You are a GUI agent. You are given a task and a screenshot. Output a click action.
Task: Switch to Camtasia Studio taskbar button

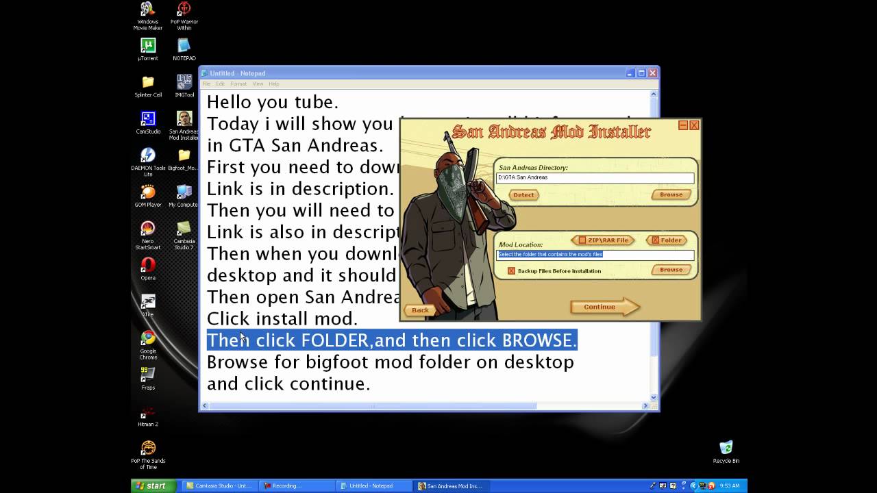pyautogui.click(x=219, y=486)
